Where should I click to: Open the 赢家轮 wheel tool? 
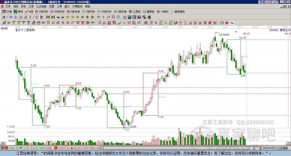149,11
